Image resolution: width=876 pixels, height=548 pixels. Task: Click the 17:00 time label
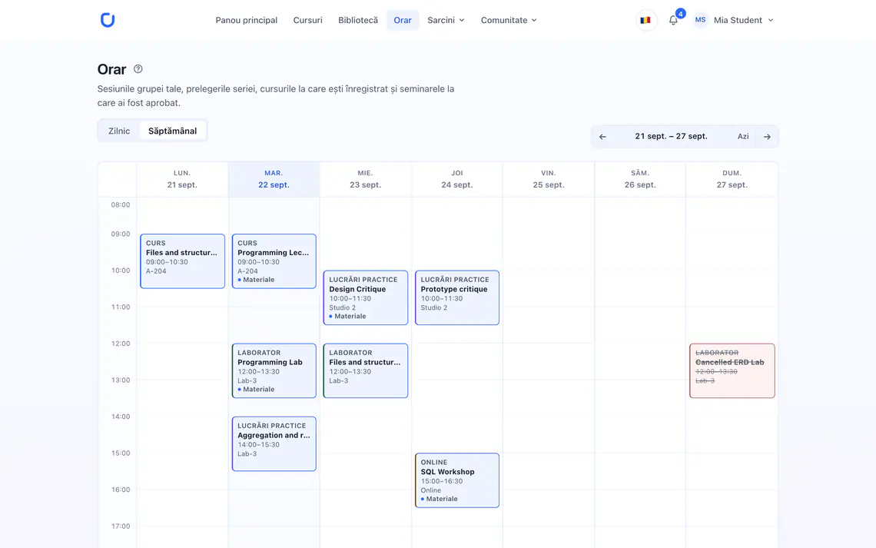(x=120, y=526)
